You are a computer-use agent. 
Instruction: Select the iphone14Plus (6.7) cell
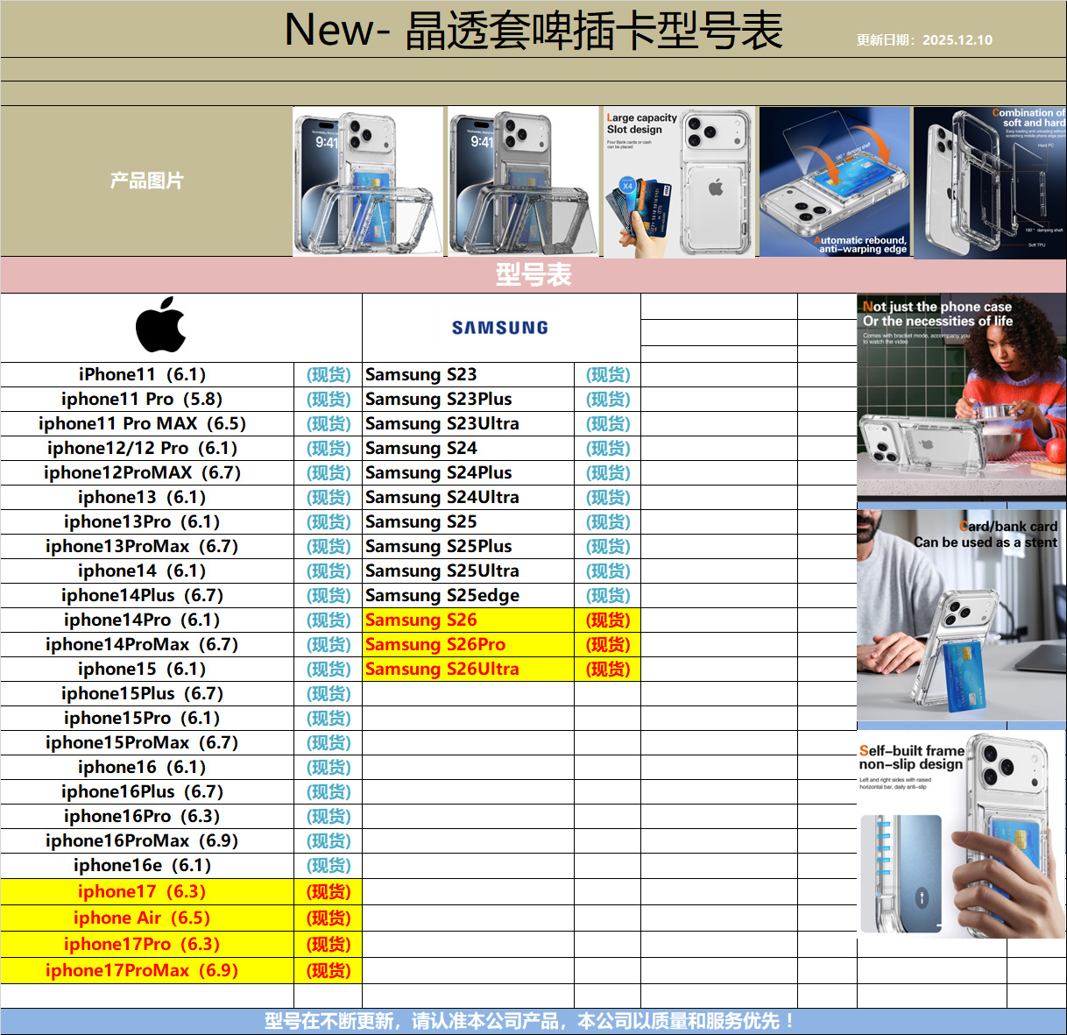[147, 595]
